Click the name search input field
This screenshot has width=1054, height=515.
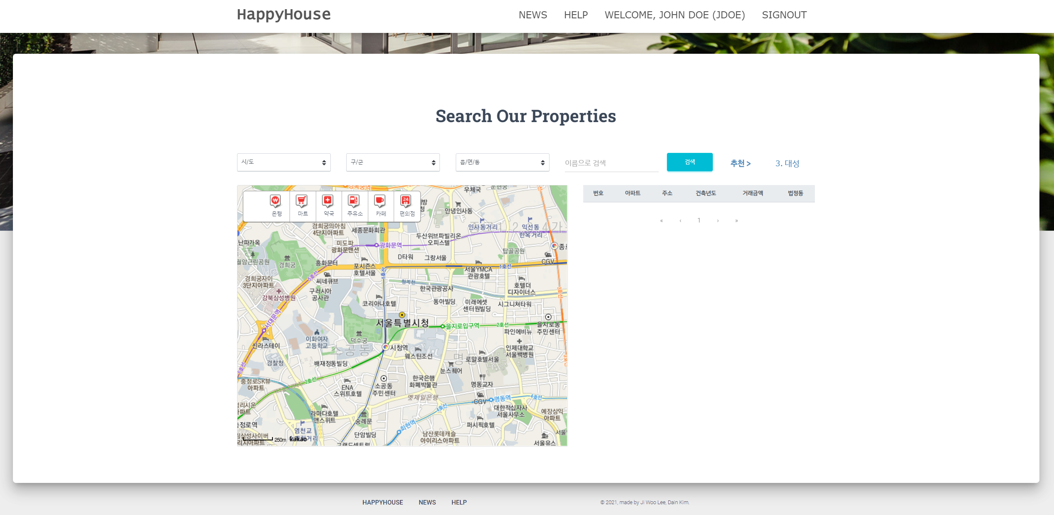click(x=611, y=162)
